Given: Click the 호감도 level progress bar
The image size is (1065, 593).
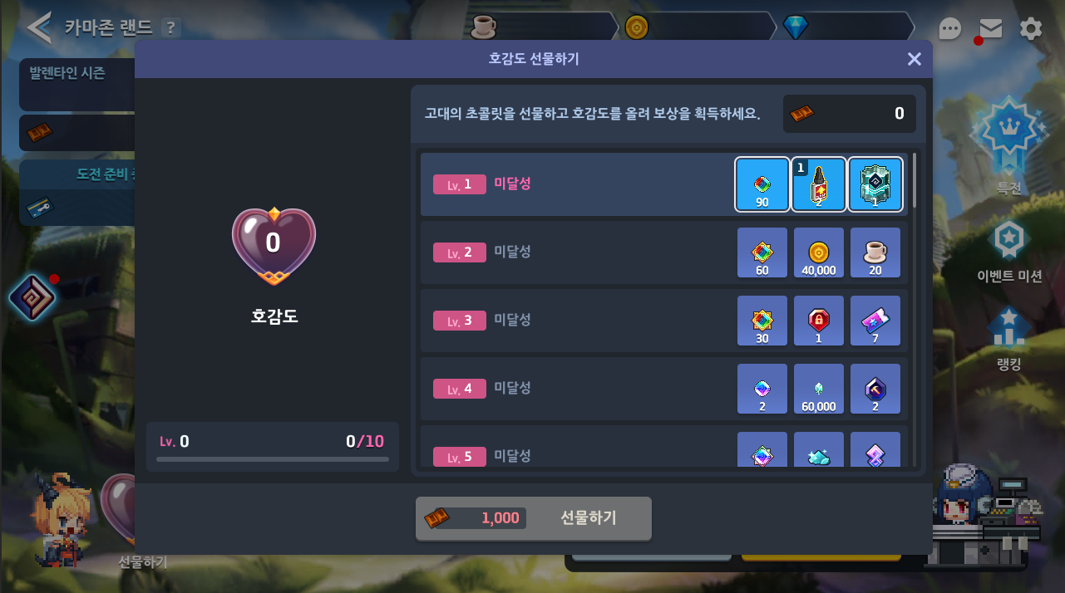Looking at the screenshot, I should [273, 458].
